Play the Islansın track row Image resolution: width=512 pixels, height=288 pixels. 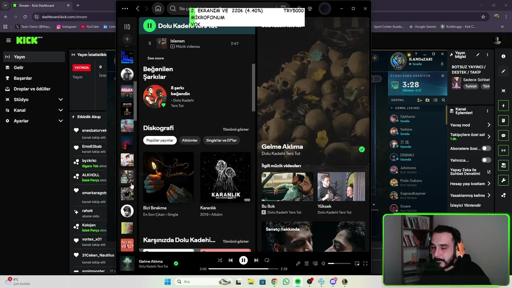click(x=197, y=43)
